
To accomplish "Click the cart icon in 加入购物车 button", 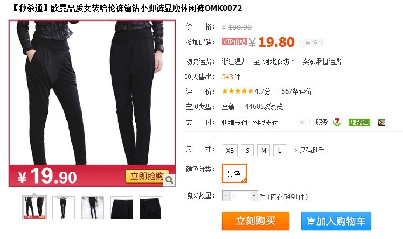I will (x=310, y=221).
